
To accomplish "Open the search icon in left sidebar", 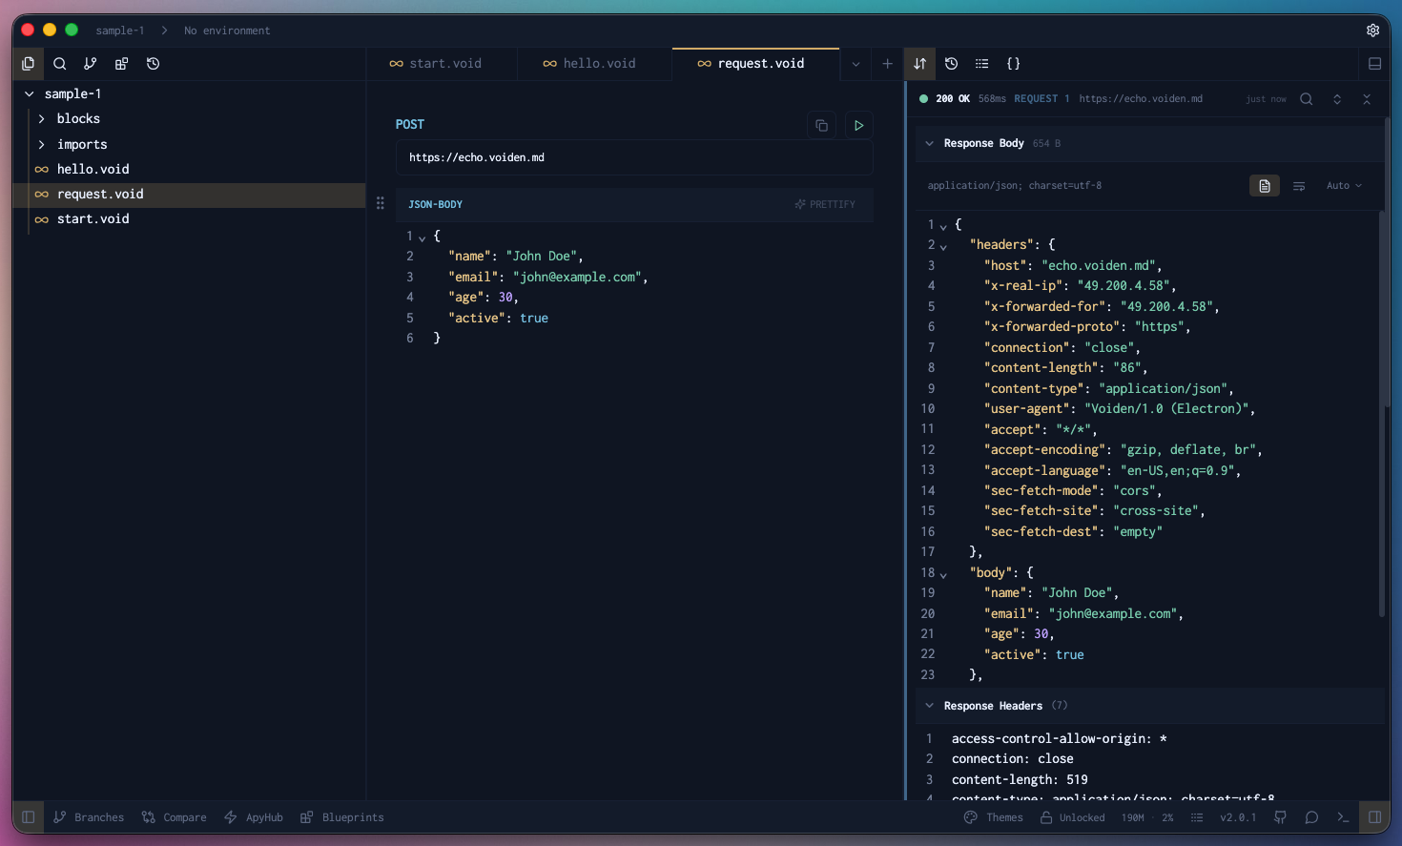I will pyautogui.click(x=59, y=64).
